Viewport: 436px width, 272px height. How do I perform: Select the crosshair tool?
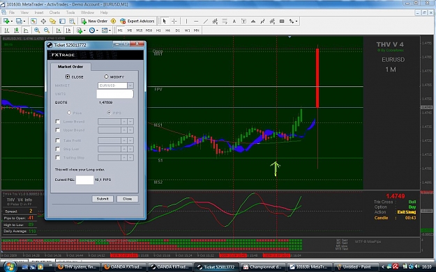[174, 21]
